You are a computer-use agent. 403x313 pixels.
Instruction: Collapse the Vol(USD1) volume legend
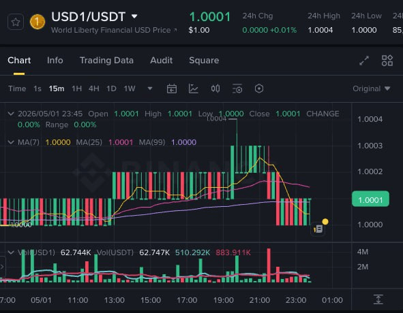click(11, 252)
